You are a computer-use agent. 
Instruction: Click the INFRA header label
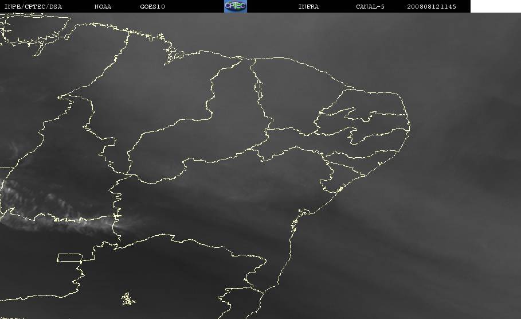click(308, 7)
